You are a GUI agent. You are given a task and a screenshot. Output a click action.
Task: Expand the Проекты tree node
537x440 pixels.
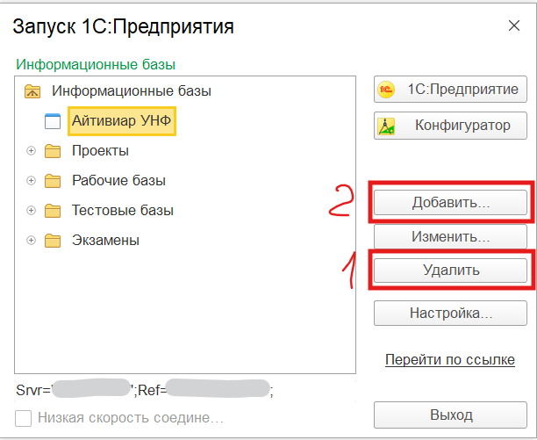click(32, 151)
